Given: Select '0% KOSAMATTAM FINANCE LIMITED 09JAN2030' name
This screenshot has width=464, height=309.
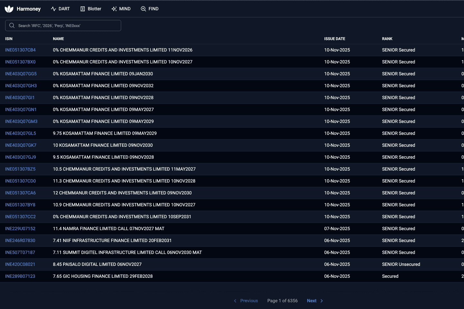Looking at the screenshot, I should [x=103, y=74].
